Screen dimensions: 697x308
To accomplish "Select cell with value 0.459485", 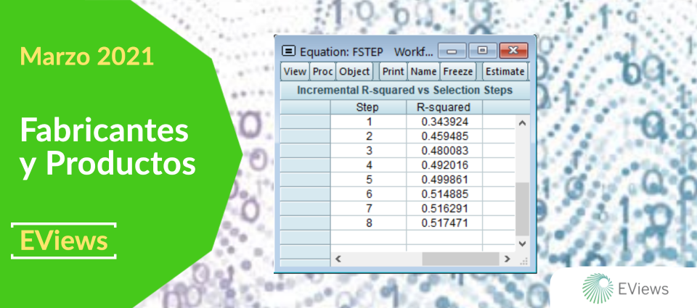I will click(x=444, y=136).
